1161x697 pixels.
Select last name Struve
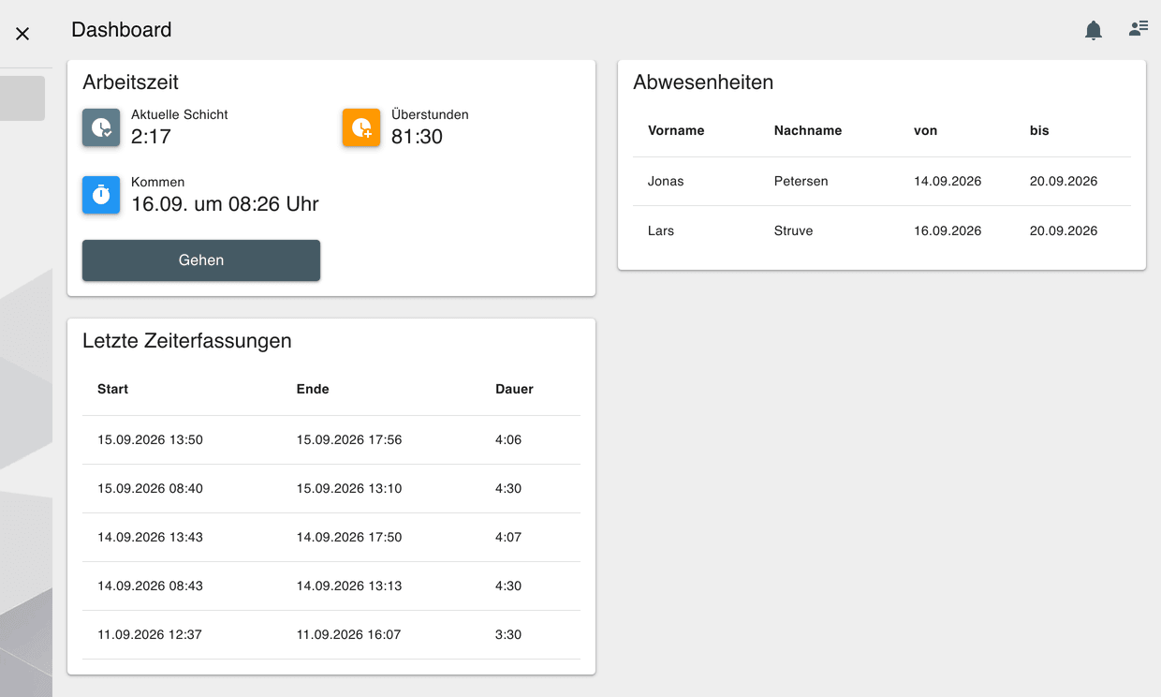click(794, 230)
